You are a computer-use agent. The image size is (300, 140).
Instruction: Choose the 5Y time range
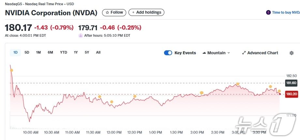87,52
